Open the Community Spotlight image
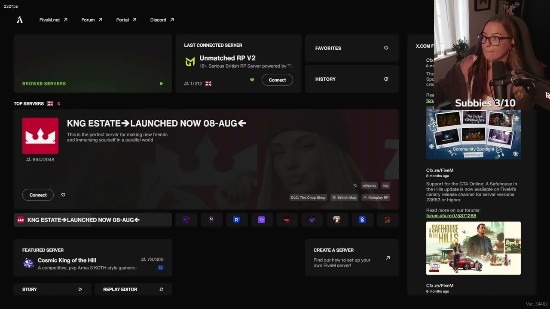550x309 pixels. click(473, 133)
